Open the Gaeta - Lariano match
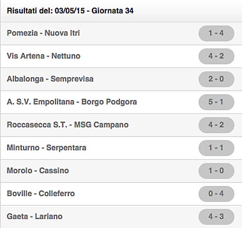The image size is (242, 228). [35, 217]
